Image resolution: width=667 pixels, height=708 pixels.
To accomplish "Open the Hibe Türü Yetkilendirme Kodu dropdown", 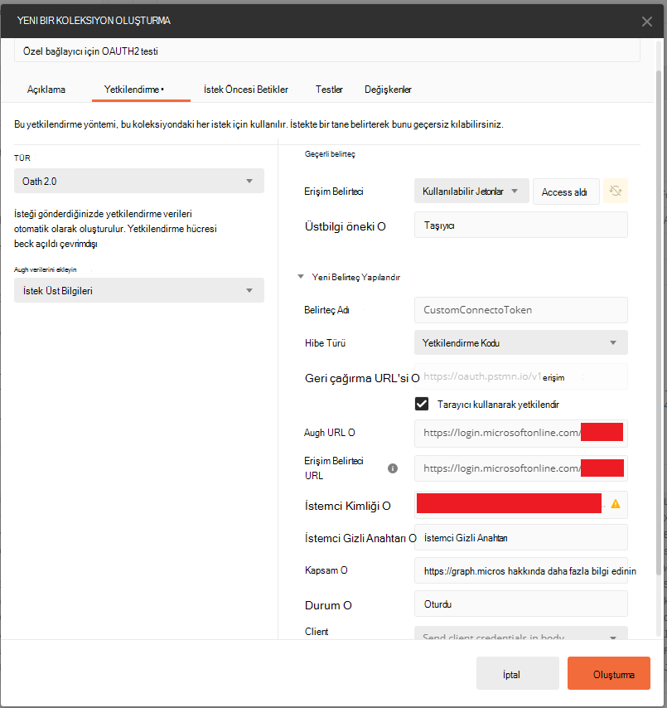I will 521,342.
